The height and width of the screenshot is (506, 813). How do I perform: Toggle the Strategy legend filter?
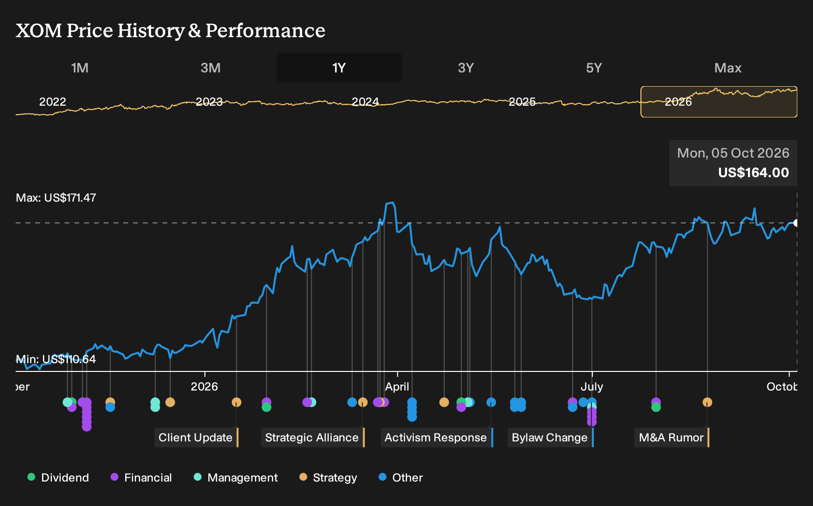328,478
